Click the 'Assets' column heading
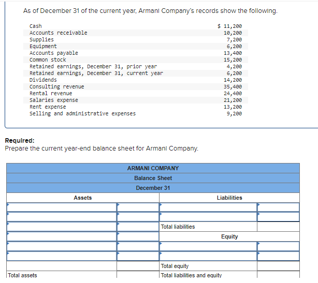Screen dimensions: 318x283 pos(83,198)
